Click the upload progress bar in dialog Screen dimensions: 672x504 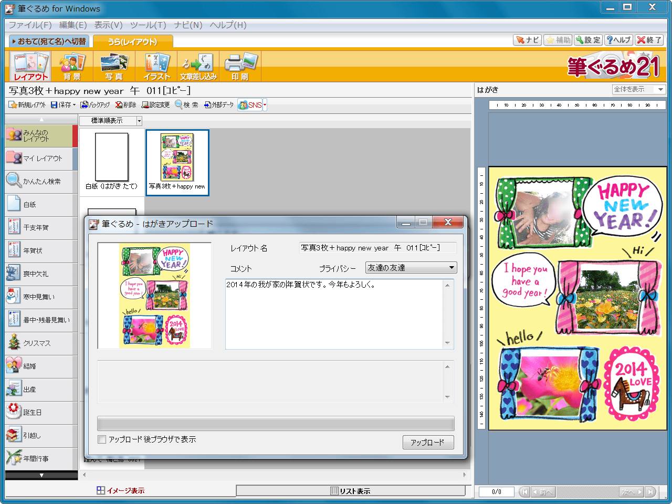(x=276, y=423)
